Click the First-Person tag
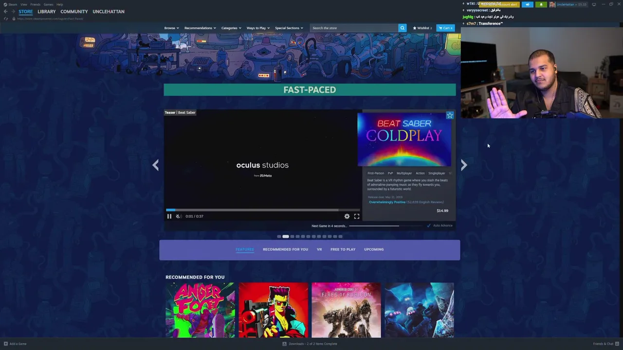Screen dimensions: 623x350 [x=376, y=173]
